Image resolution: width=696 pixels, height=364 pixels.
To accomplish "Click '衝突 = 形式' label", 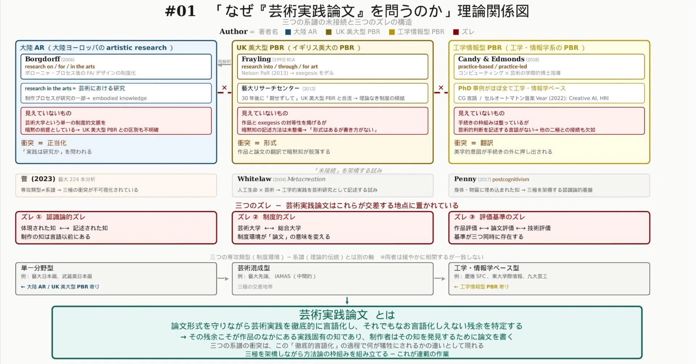I will click(257, 143).
